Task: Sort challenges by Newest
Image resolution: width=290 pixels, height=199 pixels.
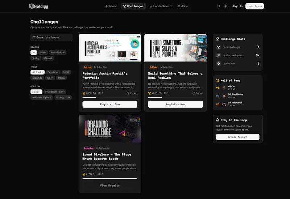Action: pyautogui.click(x=36, y=92)
